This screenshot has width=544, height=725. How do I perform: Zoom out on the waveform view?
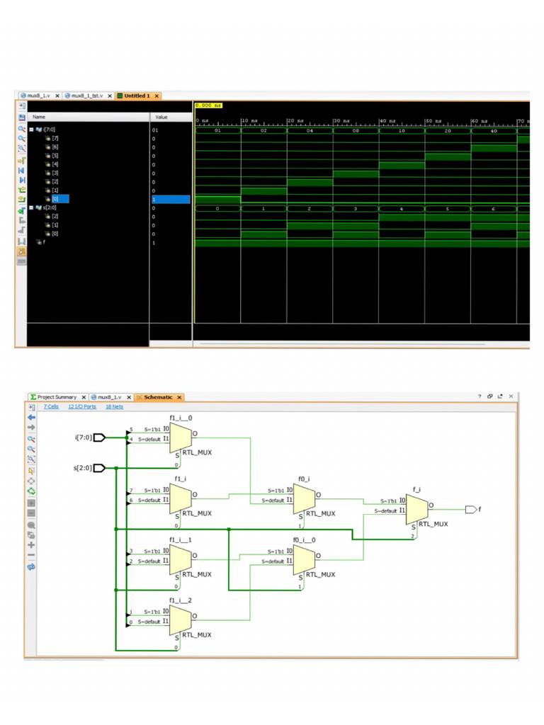pos(22,139)
